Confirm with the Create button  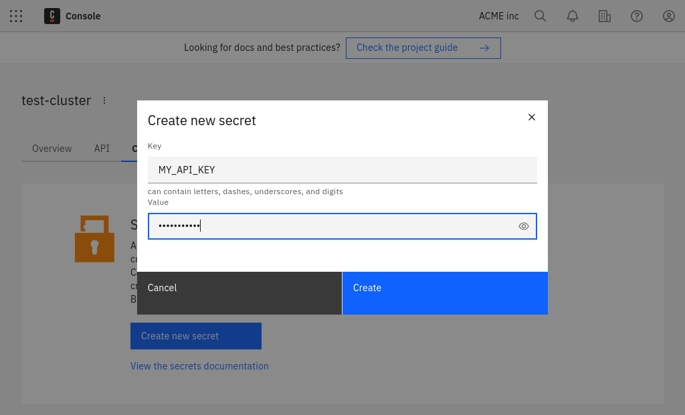[x=445, y=293]
